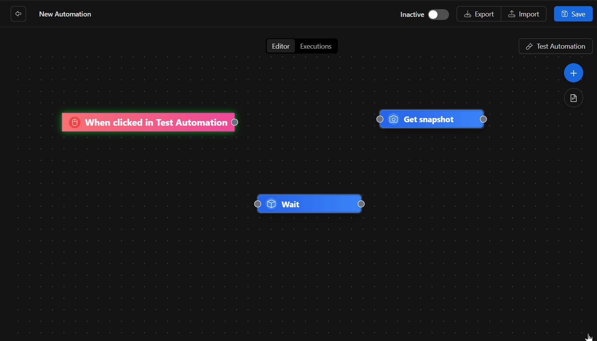Viewport: 597px width, 341px height.
Task: Open the notes document icon button
Action: tap(573, 98)
